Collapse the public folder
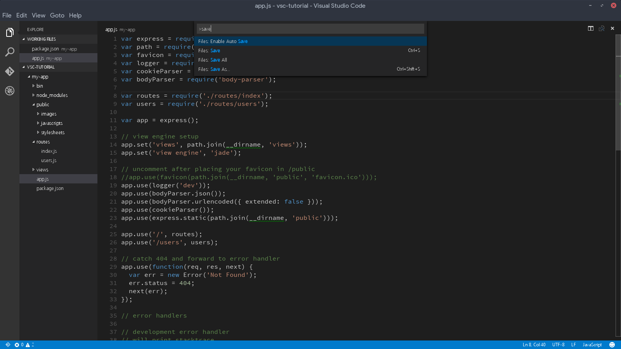 (58, 105)
